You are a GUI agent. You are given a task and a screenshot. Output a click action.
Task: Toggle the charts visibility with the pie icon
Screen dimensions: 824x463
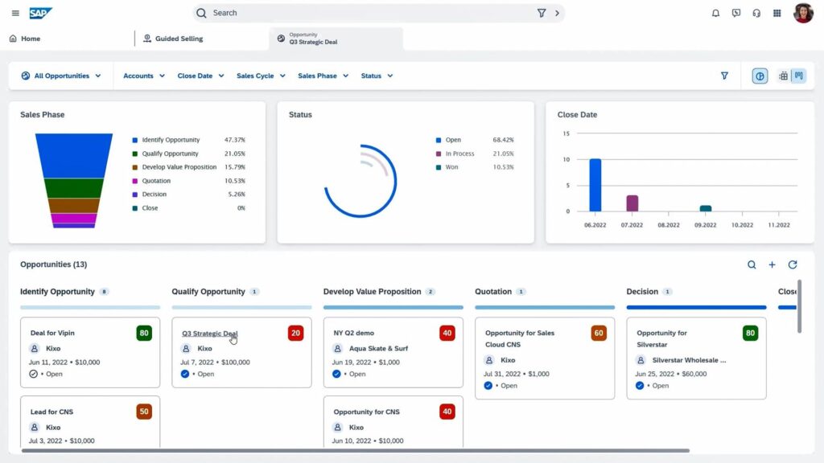tap(760, 75)
